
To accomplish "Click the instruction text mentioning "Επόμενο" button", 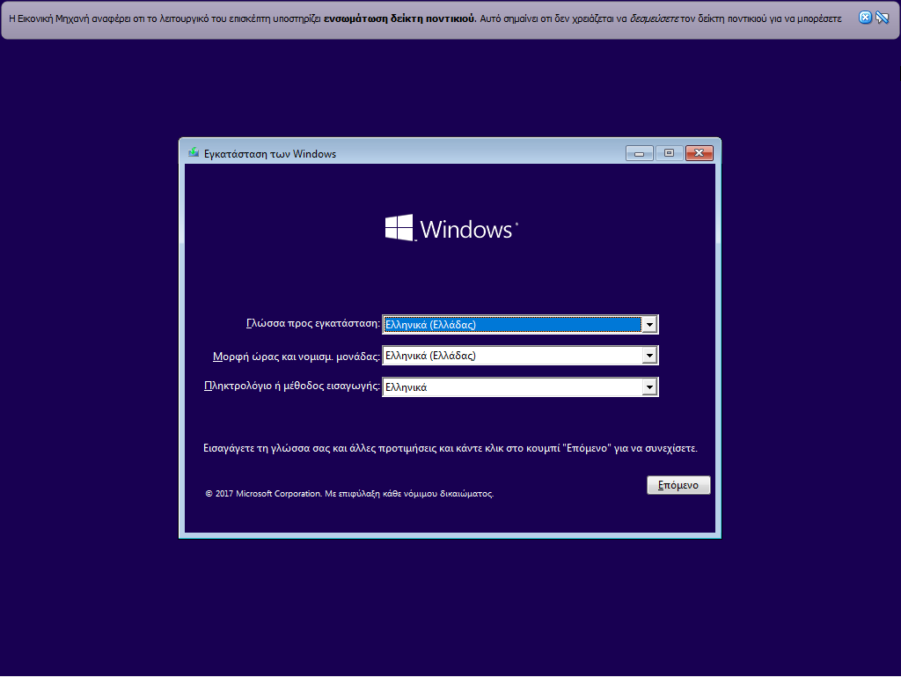I will 450,448.
